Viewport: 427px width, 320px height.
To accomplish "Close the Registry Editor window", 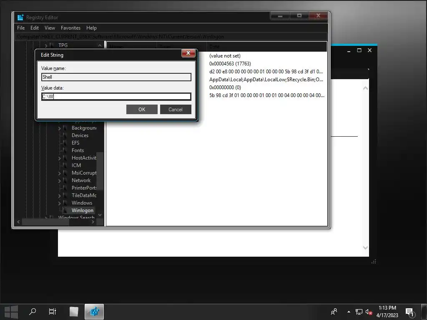I will pyautogui.click(x=318, y=16).
